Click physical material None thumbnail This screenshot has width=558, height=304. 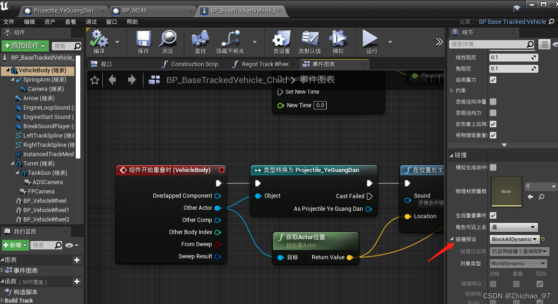pos(507,192)
